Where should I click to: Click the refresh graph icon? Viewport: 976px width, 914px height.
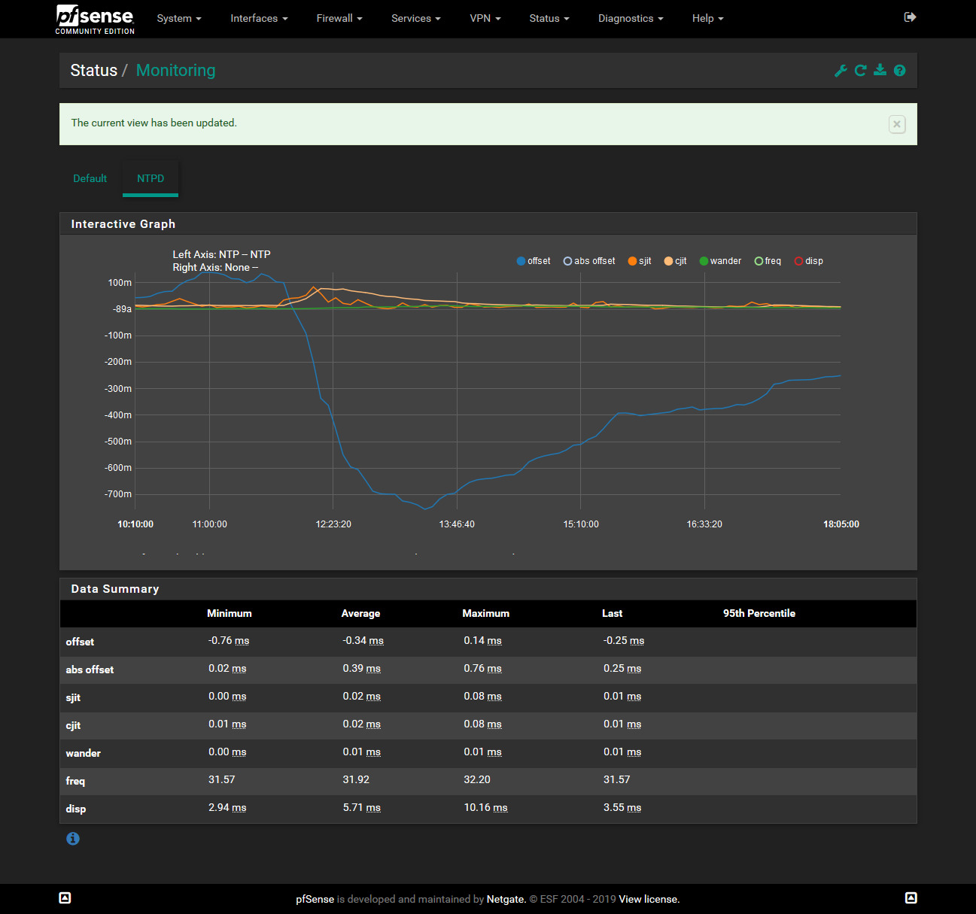point(860,71)
